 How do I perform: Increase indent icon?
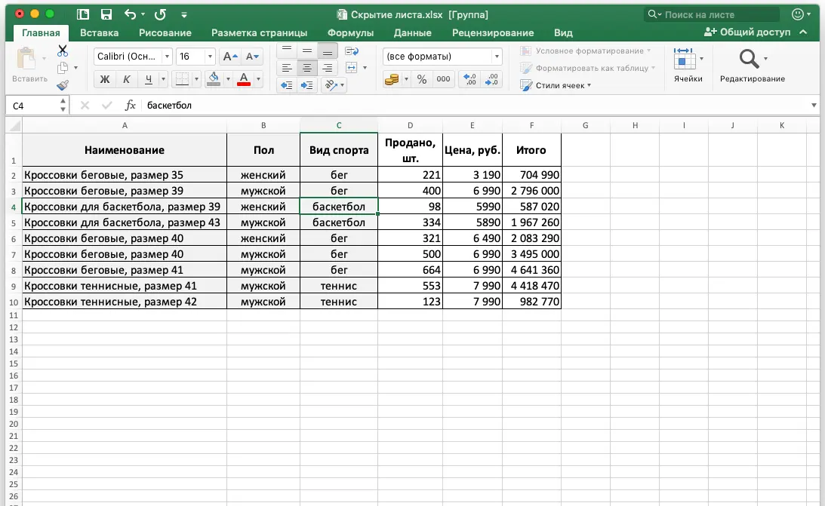[306, 85]
